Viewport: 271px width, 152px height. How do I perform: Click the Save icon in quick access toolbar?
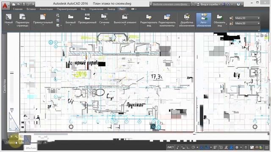(24, 4)
